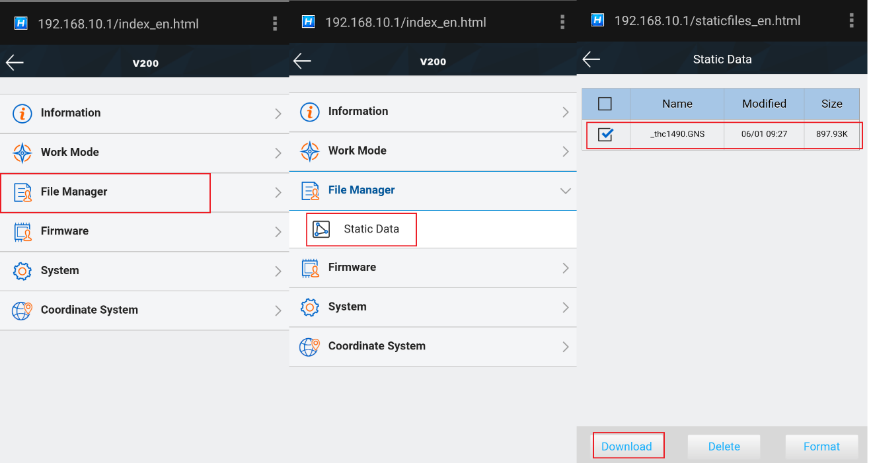Click the Format button
This screenshot has width=869, height=463.
point(821,446)
